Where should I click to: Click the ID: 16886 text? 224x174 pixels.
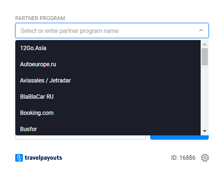(183, 158)
